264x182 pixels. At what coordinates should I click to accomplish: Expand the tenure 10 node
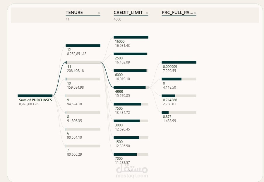point(83,79)
